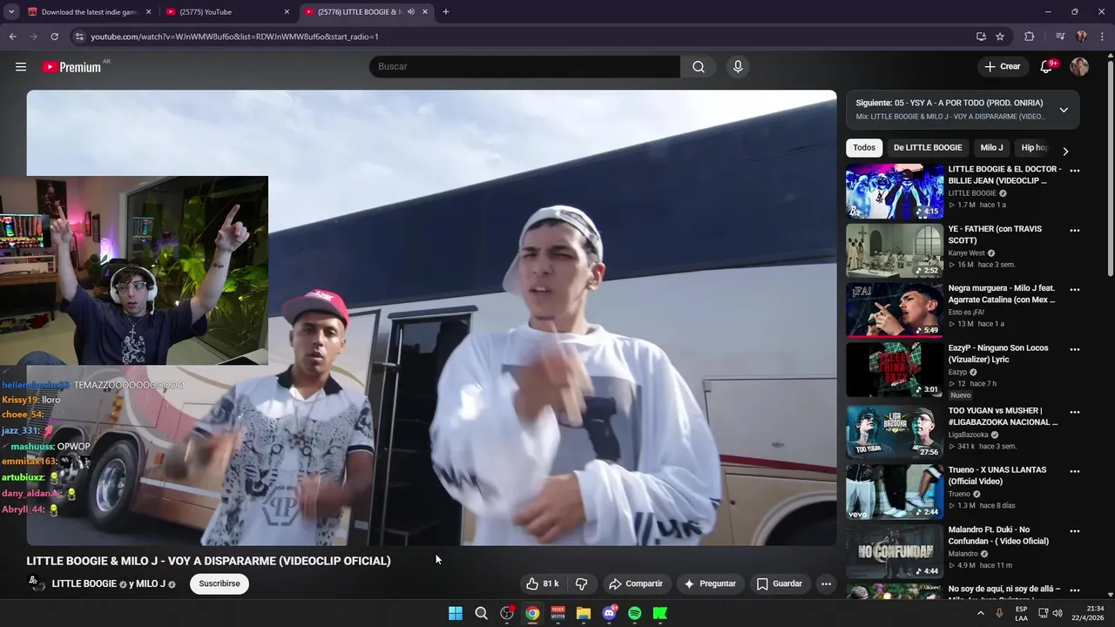Go to YouTube Premium home logo
This screenshot has width=1115, height=627.
click(72, 67)
